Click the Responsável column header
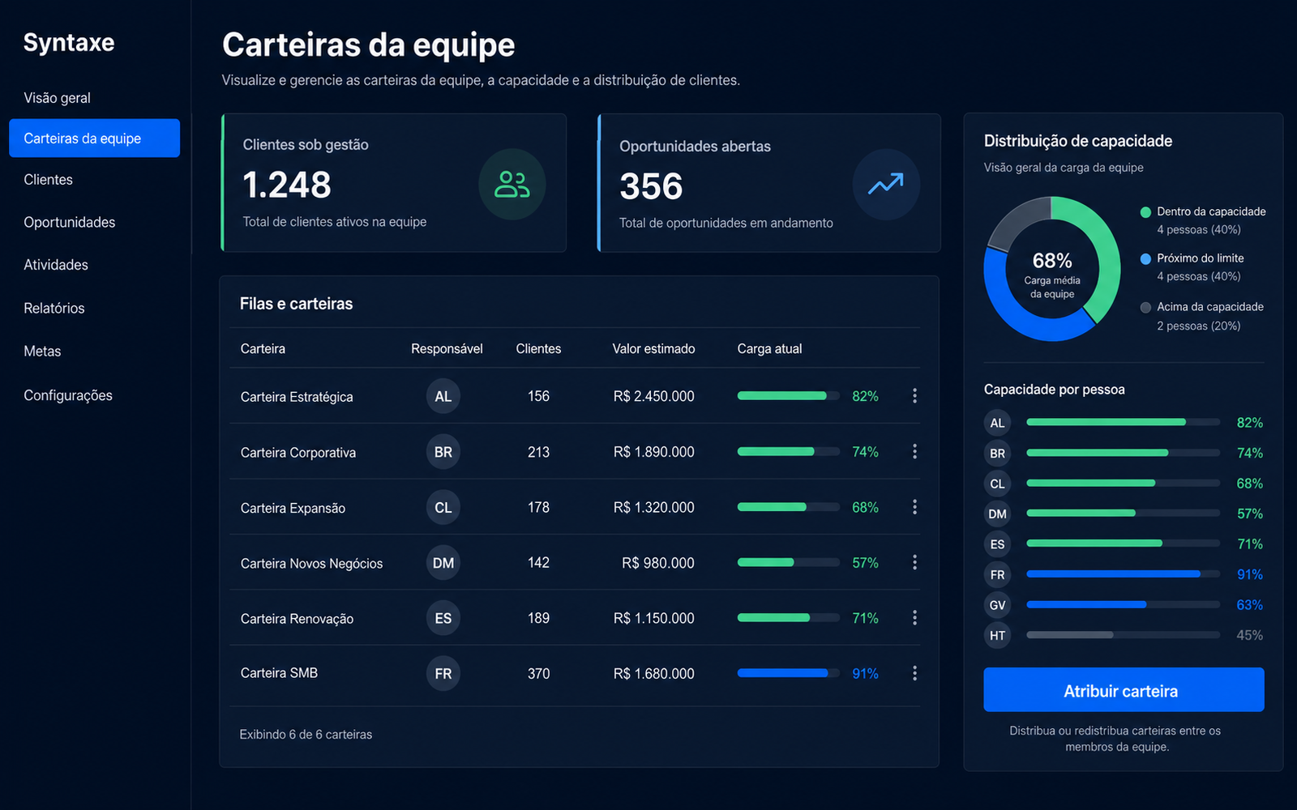Screen dimensions: 1297x810 pos(447,349)
